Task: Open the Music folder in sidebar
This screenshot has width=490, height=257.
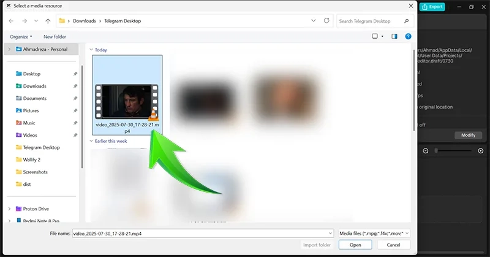Action: pos(29,123)
